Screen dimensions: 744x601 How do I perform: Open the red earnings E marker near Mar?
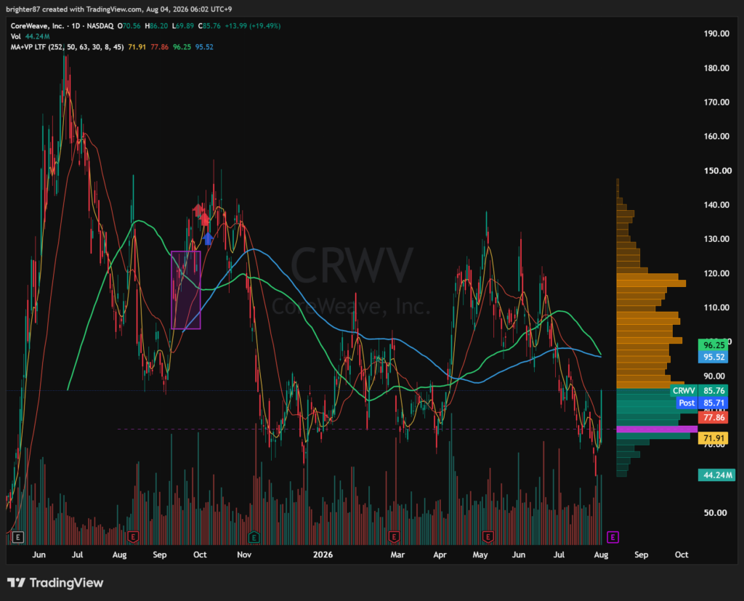pyautogui.click(x=393, y=537)
